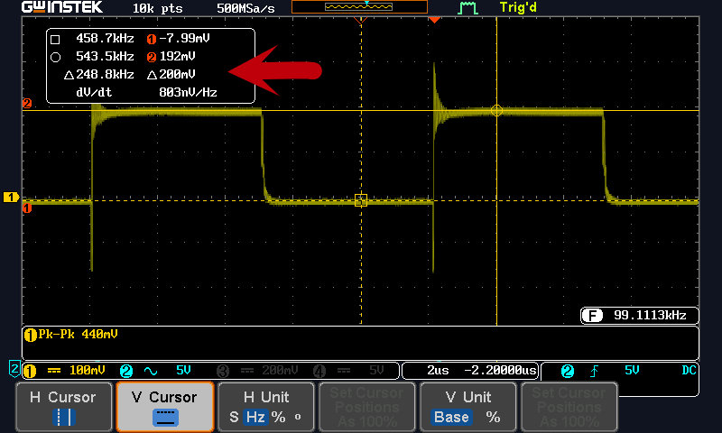Click channel 3 200mV scale value
The image size is (722, 433).
click(x=280, y=370)
